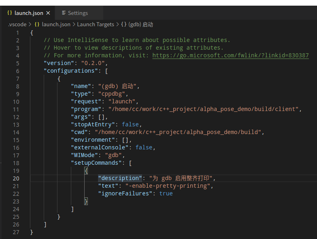This screenshot has width=317, height=239.
Task: Click the false value of externalConsole
Action: 144,147
